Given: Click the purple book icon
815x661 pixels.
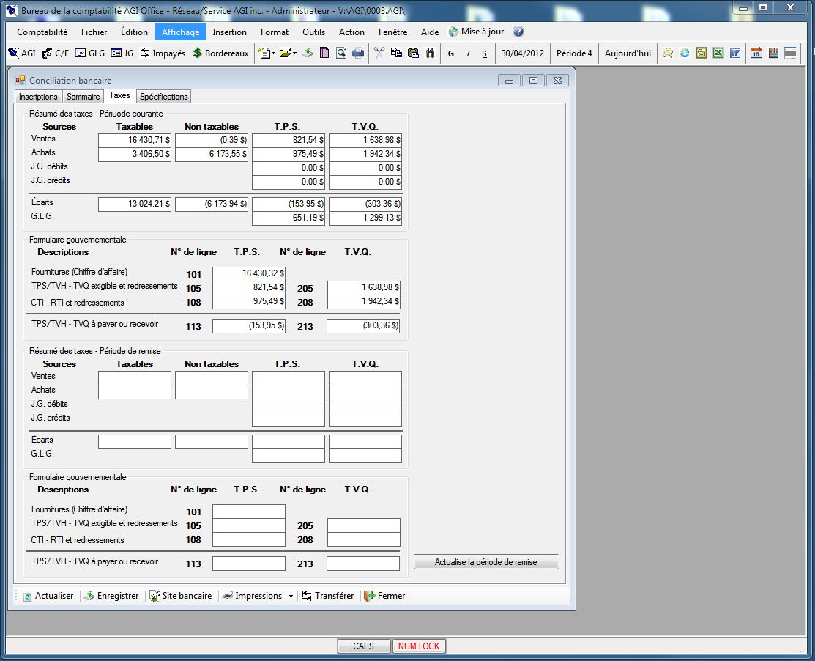Looking at the screenshot, I should 324,53.
